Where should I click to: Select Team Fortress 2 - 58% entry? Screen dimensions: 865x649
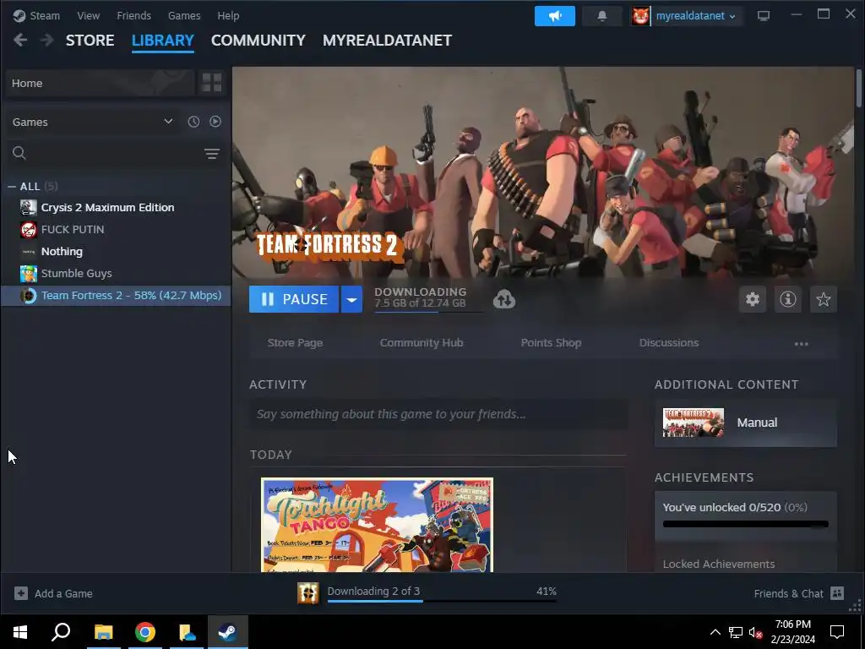coord(116,295)
